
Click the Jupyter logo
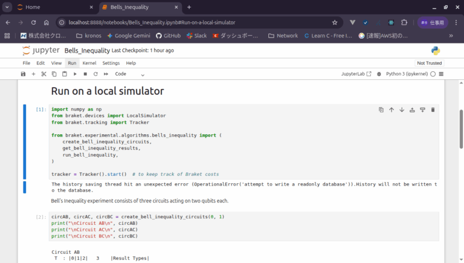pos(41,50)
